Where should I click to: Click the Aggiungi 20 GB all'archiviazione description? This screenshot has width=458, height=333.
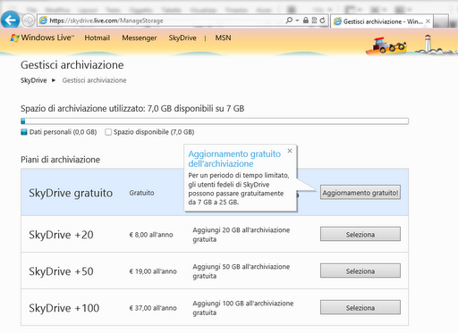(x=242, y=235)
